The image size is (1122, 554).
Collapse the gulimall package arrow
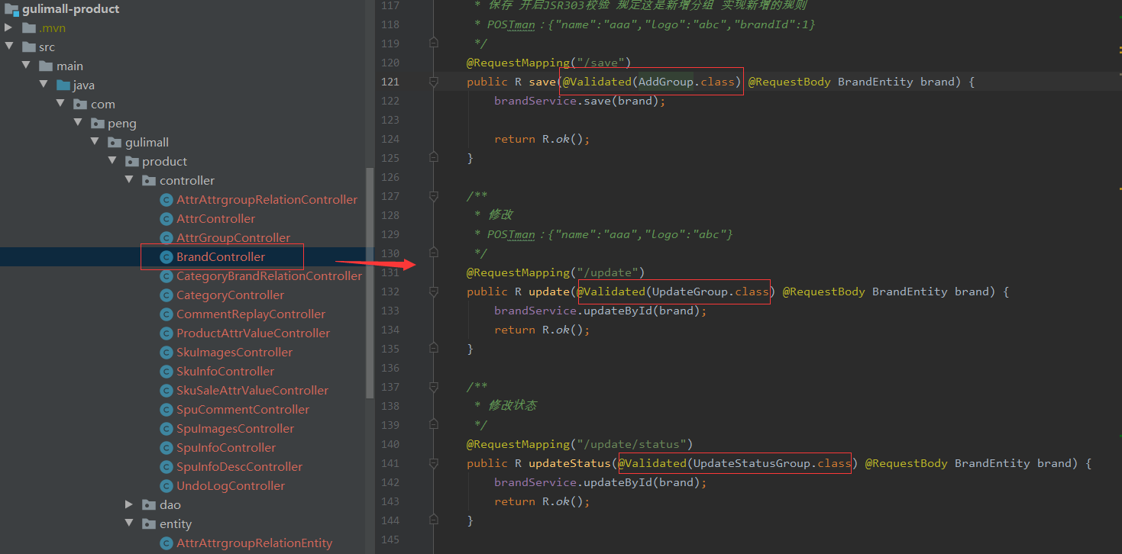(x=95, y=142)
